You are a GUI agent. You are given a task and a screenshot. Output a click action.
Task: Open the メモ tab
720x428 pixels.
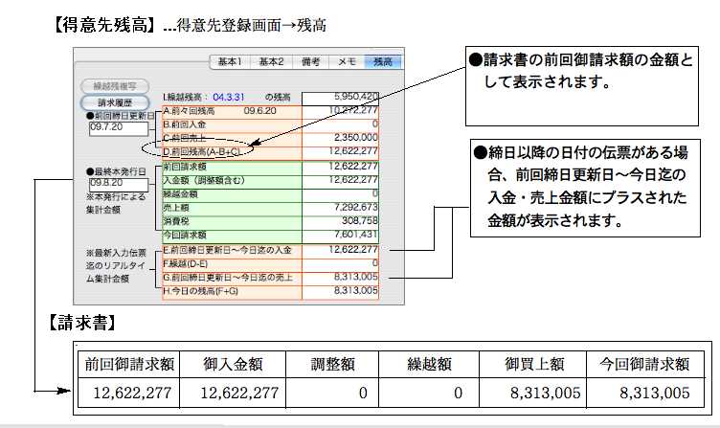click(x=347, y=62)
